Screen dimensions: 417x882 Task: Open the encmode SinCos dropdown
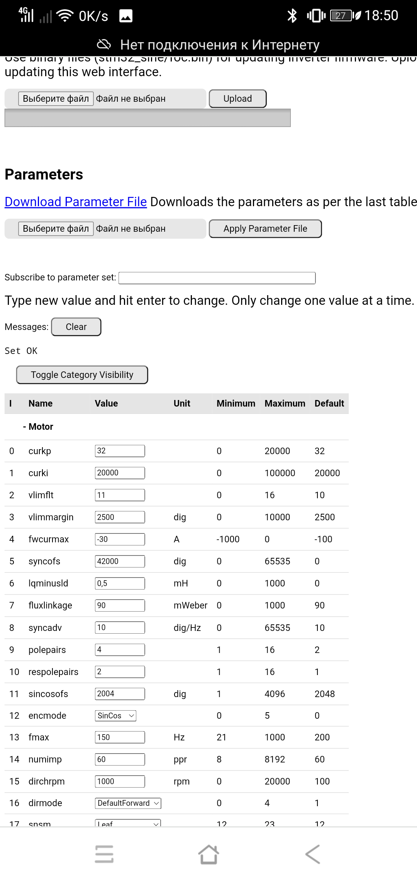116,716
